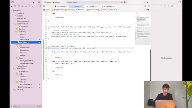Open the test navigator
This screenshot has width=192, height=108.
[29, 6]
